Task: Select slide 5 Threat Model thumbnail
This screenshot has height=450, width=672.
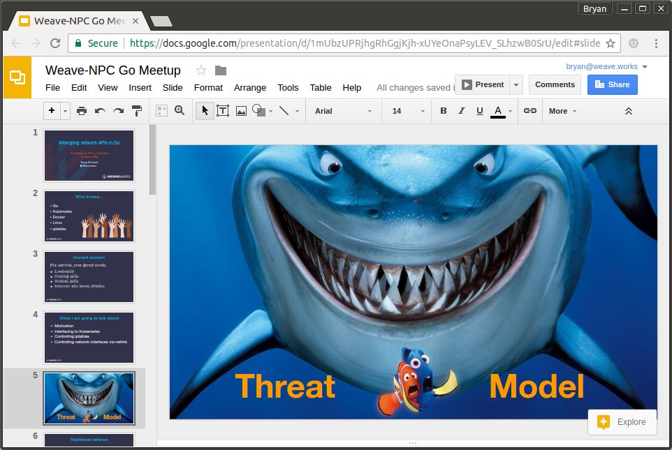Action: click(89, 398)
